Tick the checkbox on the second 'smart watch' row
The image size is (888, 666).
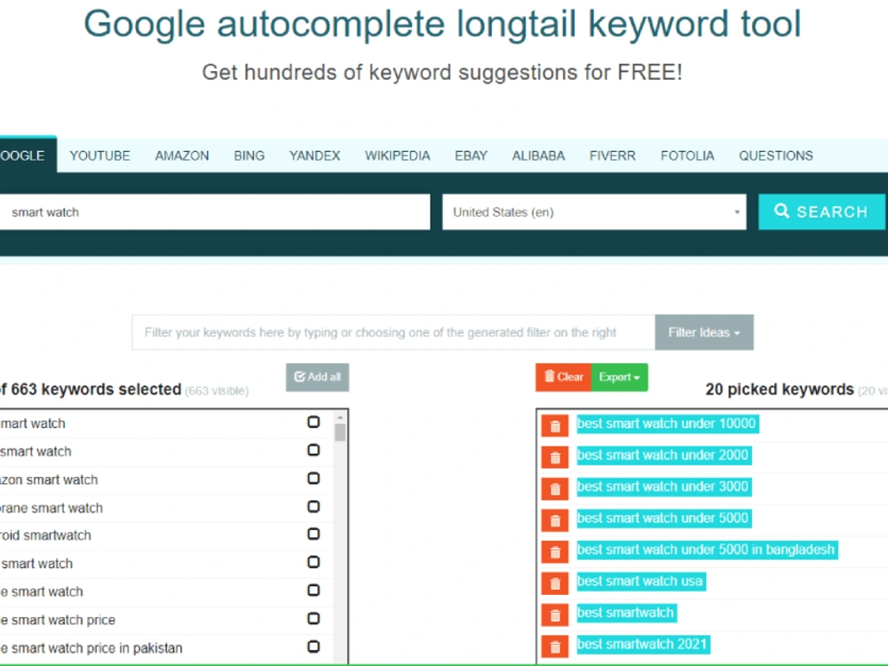pyautogui.click(x=313, y=450)
